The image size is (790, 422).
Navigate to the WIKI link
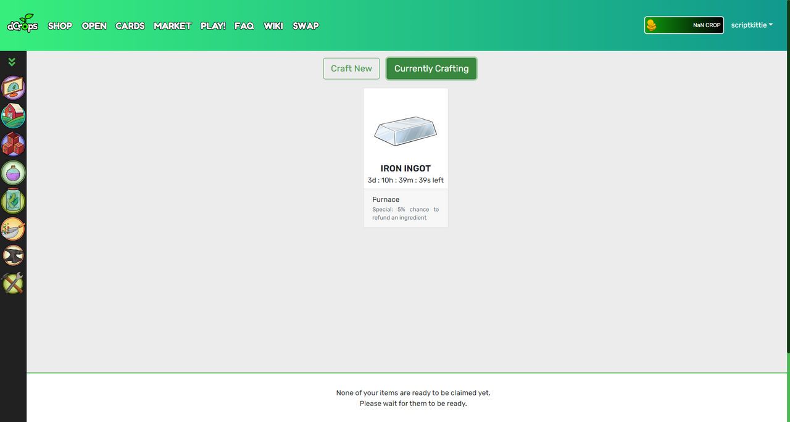click(273, 26)
